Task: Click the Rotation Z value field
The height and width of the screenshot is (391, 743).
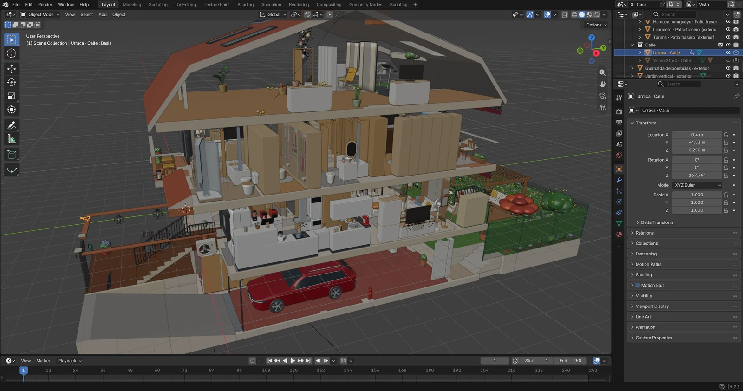Action: click(x=697, y=175)
